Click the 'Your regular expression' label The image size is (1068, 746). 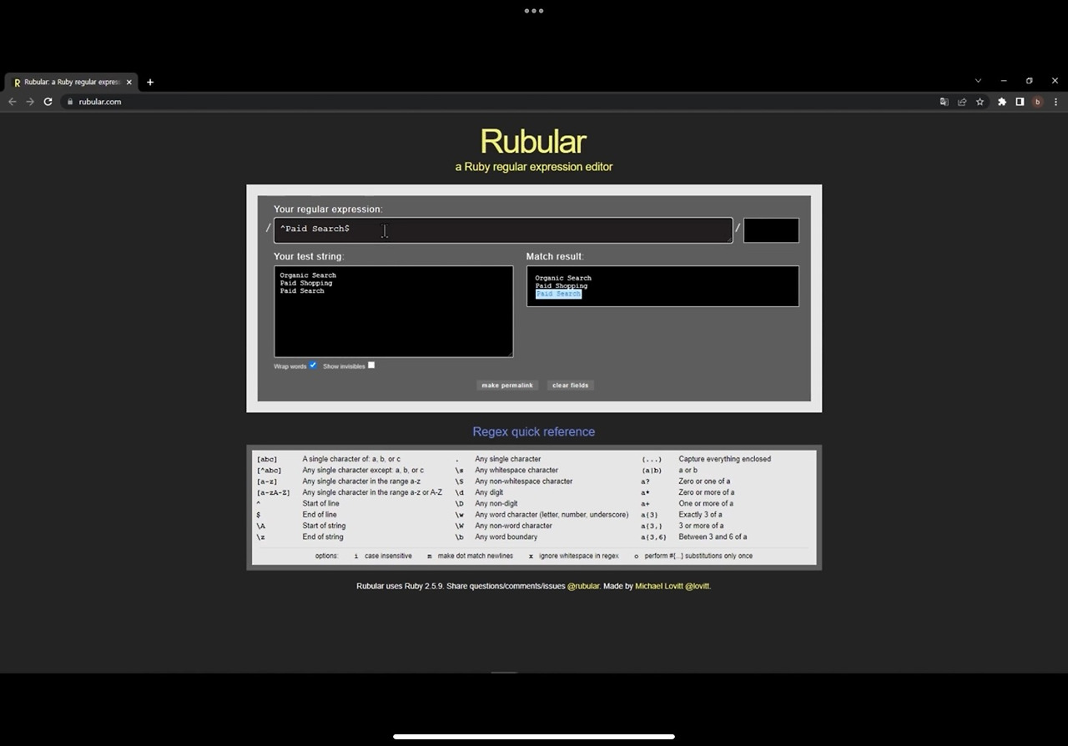[328, 209]
